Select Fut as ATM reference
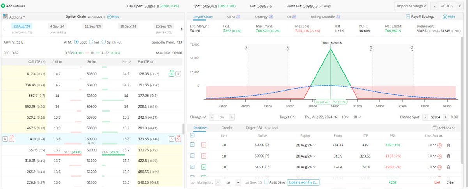 91,42
